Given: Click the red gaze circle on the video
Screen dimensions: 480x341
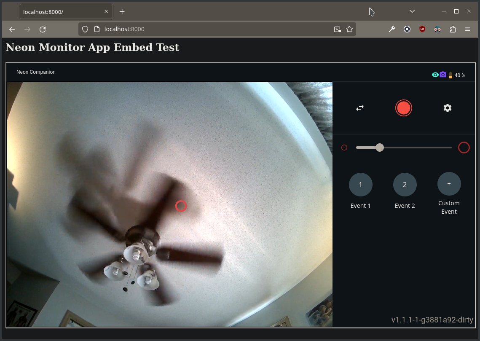Looking at the screenshot, I should pyautogui.click(x=181, y=206).
